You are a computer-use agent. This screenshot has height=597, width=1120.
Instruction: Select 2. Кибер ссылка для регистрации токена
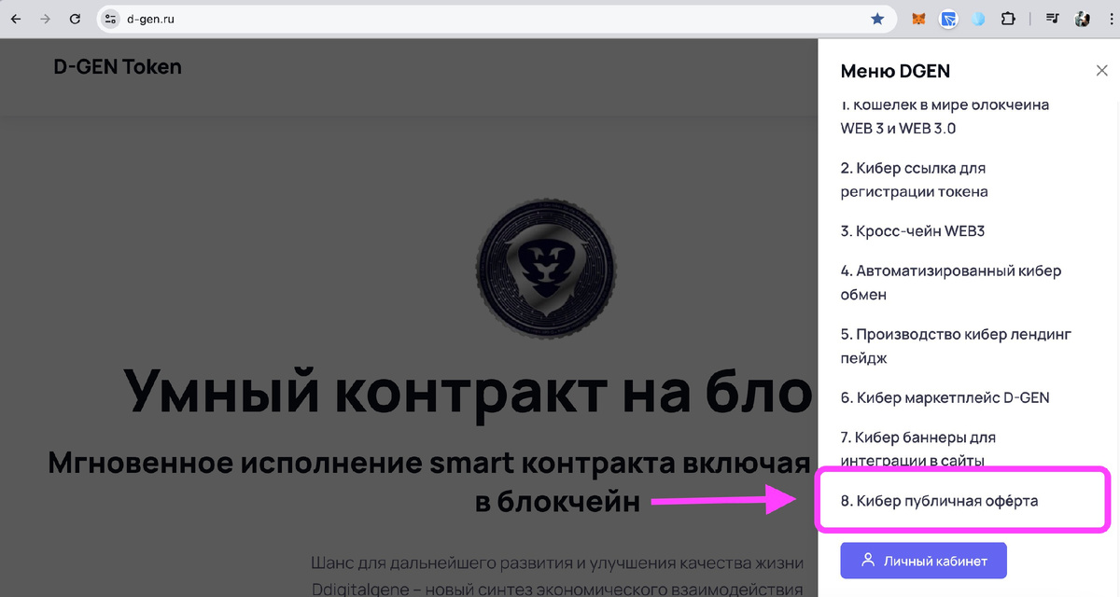point(914,180)
